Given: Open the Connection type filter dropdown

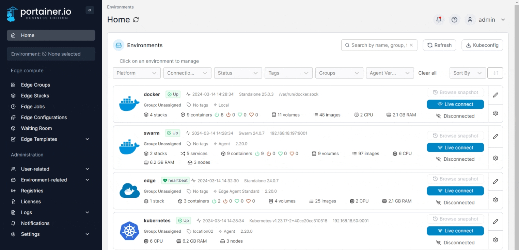Looking at the screenshot, I should coord(187,73).
